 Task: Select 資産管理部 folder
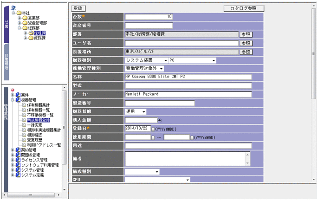point(35,23)
